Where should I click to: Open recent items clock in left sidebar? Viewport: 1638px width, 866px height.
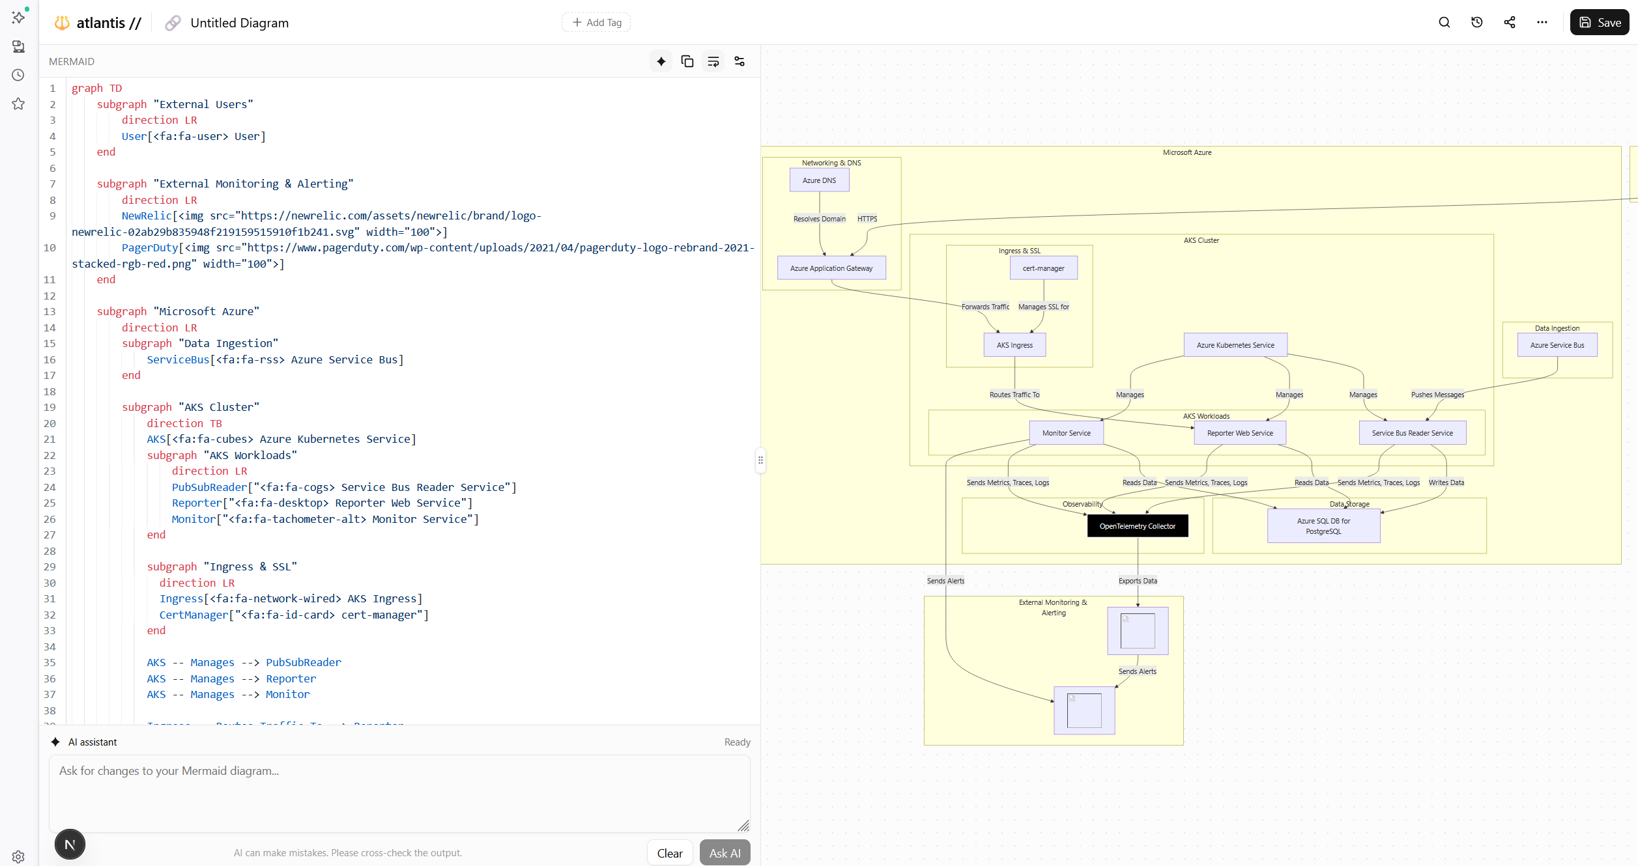pos(18,75)
